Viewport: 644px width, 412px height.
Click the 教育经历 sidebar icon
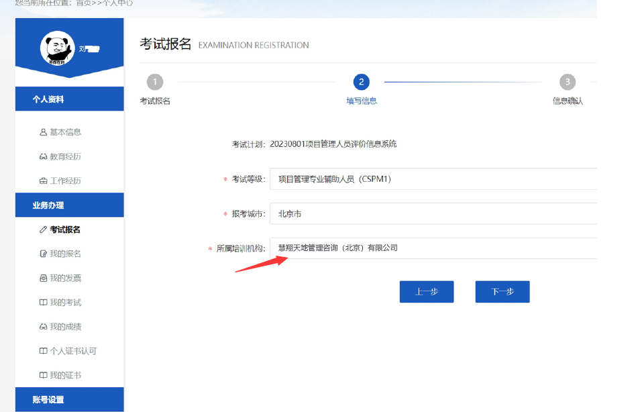coord(44,157)
